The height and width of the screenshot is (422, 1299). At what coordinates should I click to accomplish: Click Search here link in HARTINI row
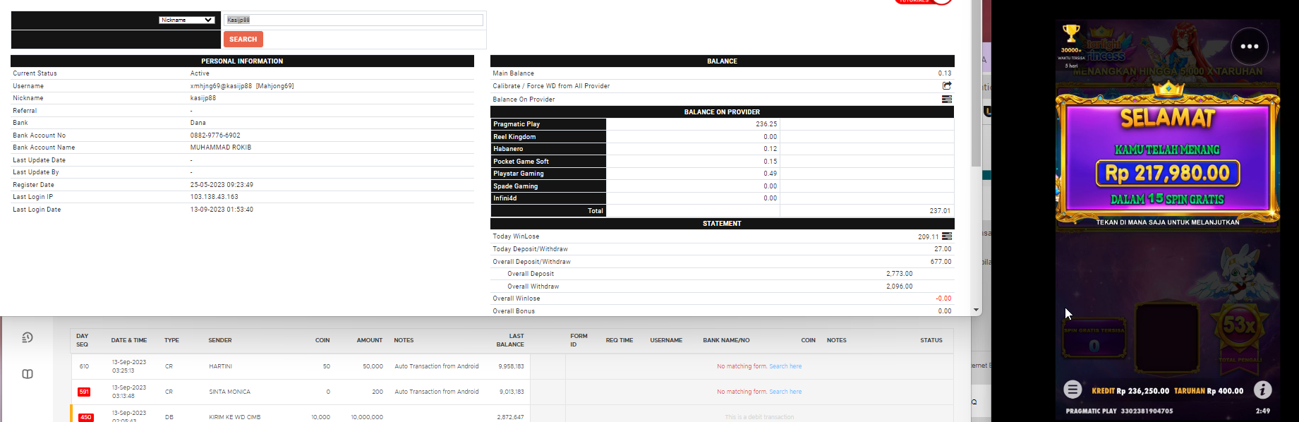[x=785, y=366]
